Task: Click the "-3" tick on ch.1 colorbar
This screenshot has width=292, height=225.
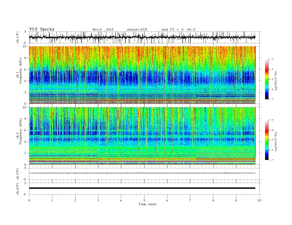Action: [272, 59]
